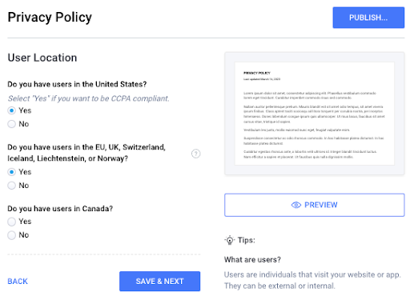Screen dimensions: 410x296
Task: Click the PUBLISH... button
Action: 368,18
